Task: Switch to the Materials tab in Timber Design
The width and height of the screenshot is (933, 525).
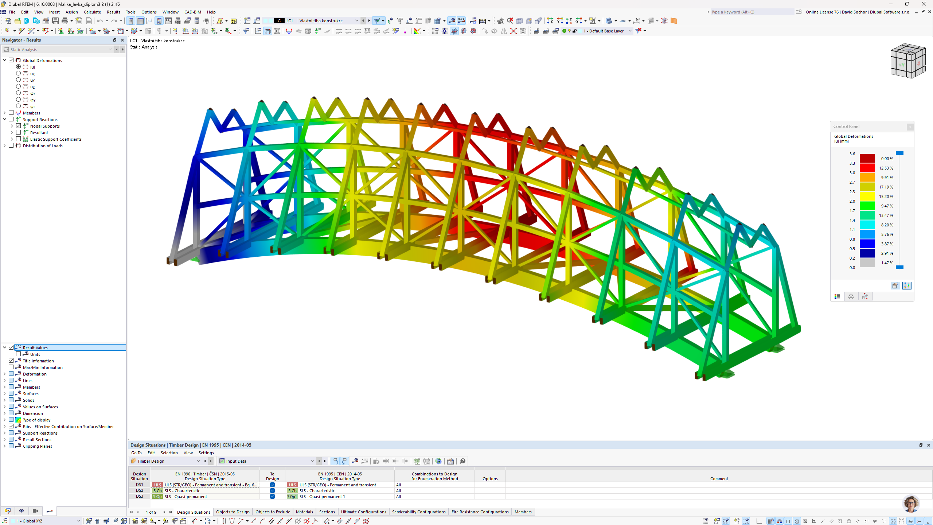Action: 304,512
